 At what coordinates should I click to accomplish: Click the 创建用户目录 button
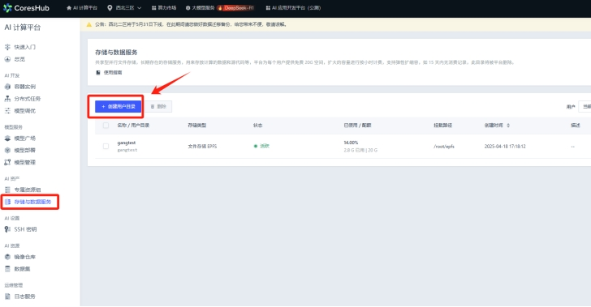(x=118, y=106)
